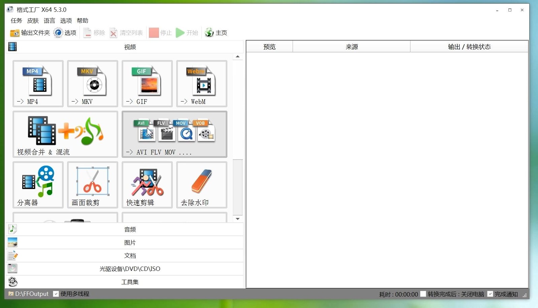Choose the -> MP4 conversion tile
The image size is (538, 308).
pos(38,84)
